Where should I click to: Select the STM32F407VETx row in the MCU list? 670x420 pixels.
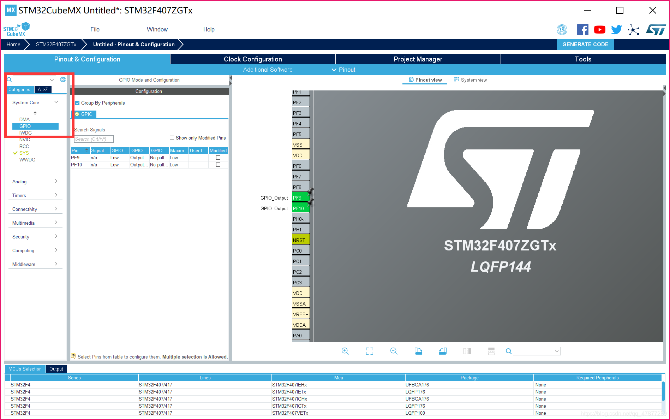[333, 413]
